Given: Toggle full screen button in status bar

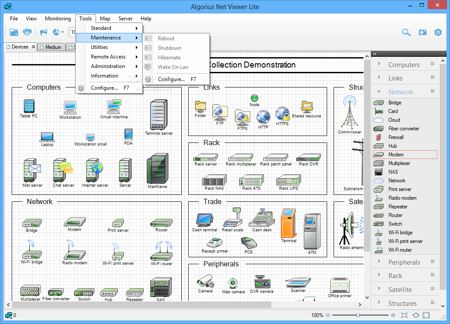Looking at the screenshot, I should point(426,315).
